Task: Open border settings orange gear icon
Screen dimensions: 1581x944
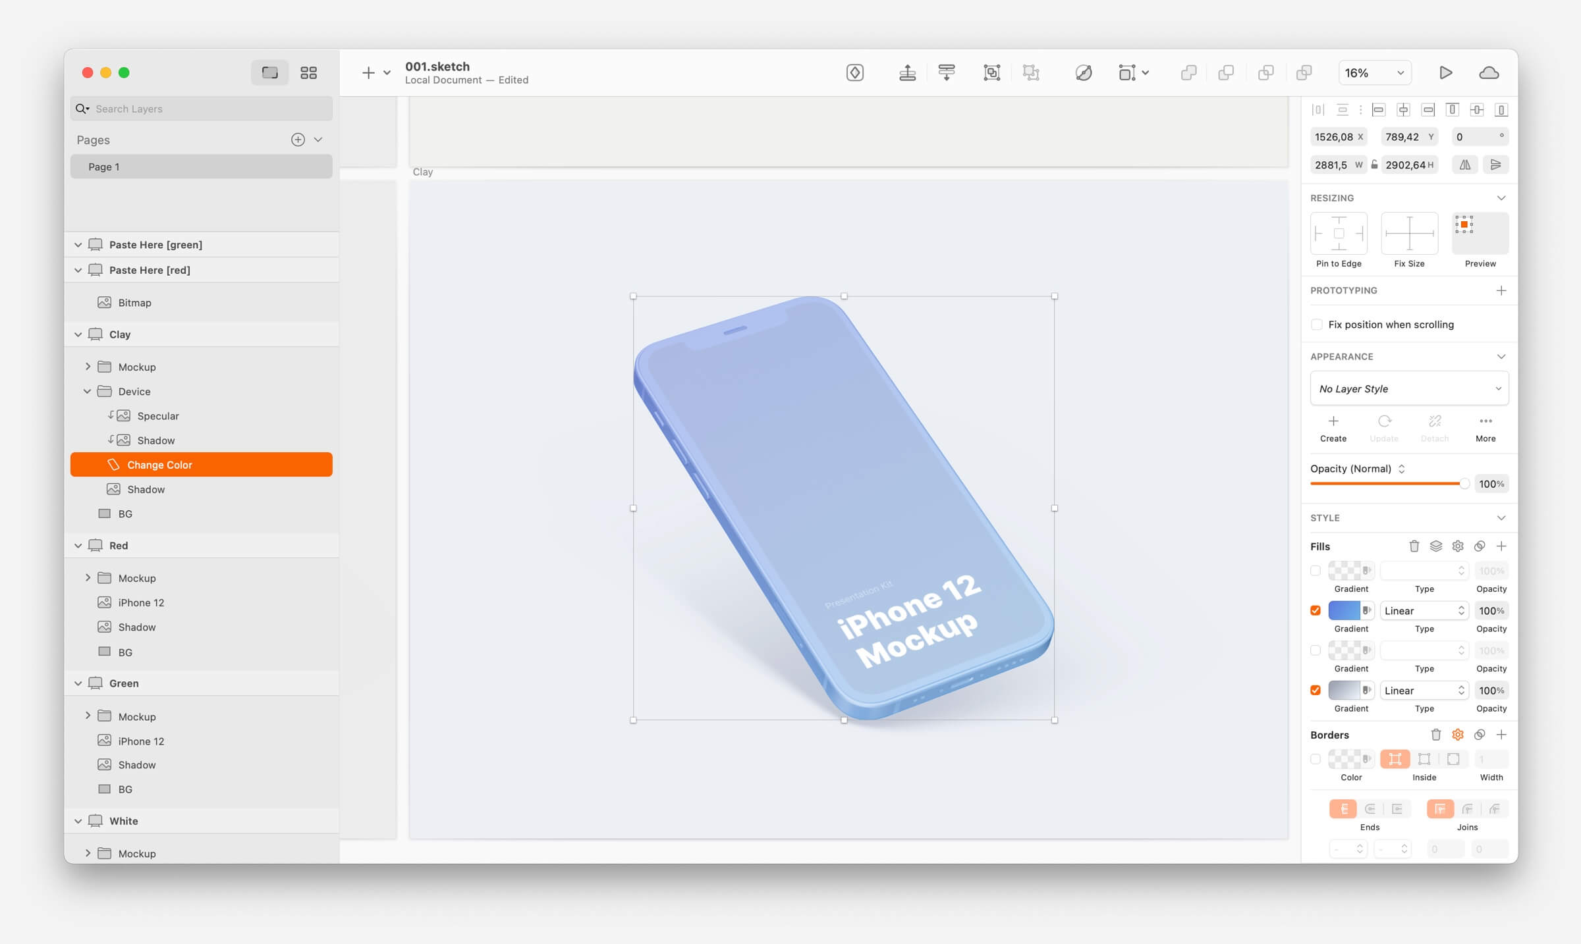Action: point(1458,734)
